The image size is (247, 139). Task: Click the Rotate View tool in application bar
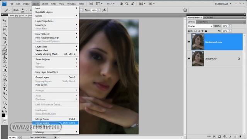pos(133,3)
